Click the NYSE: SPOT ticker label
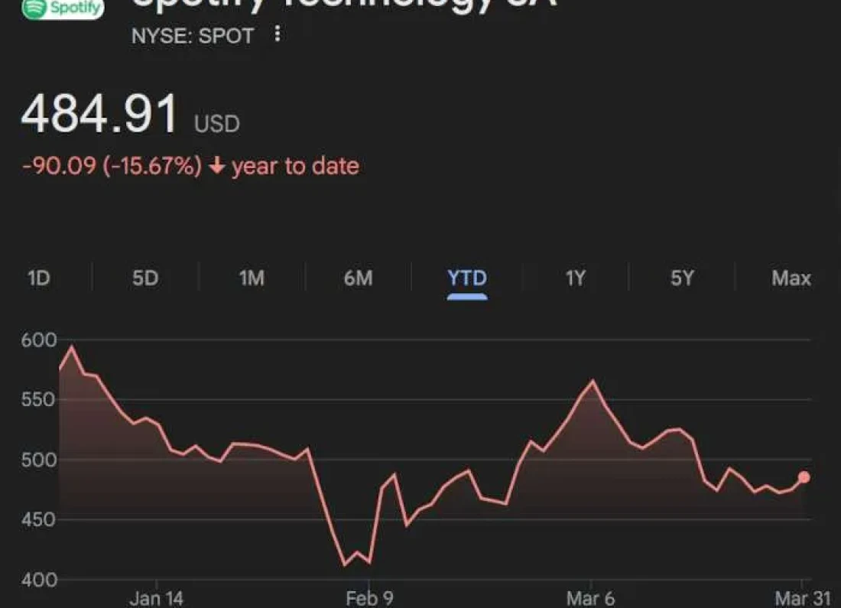This screenshot has width=841, height=608. click(193, 35)
